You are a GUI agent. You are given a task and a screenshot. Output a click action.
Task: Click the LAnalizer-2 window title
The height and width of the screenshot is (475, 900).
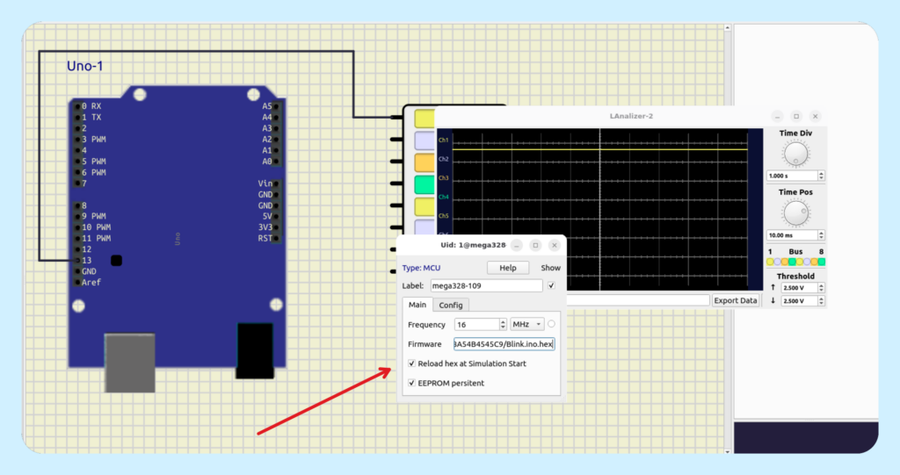coord(631,116)
